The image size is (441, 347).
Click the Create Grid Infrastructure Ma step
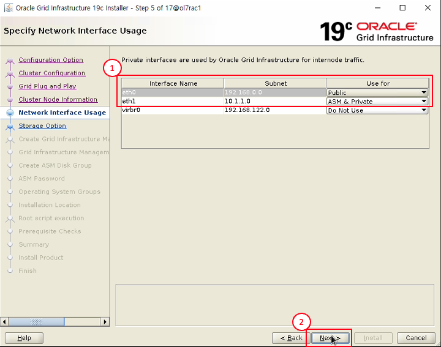point(64,139)
